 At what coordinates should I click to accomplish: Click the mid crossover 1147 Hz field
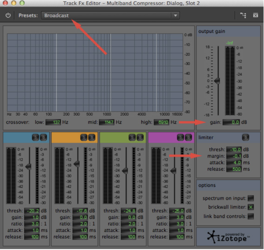pos(106,122)
